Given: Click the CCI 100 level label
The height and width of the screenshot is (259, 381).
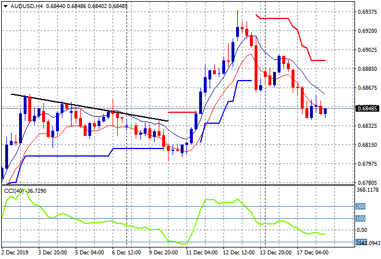Looking at the screenshot, I should click(361, 219).
